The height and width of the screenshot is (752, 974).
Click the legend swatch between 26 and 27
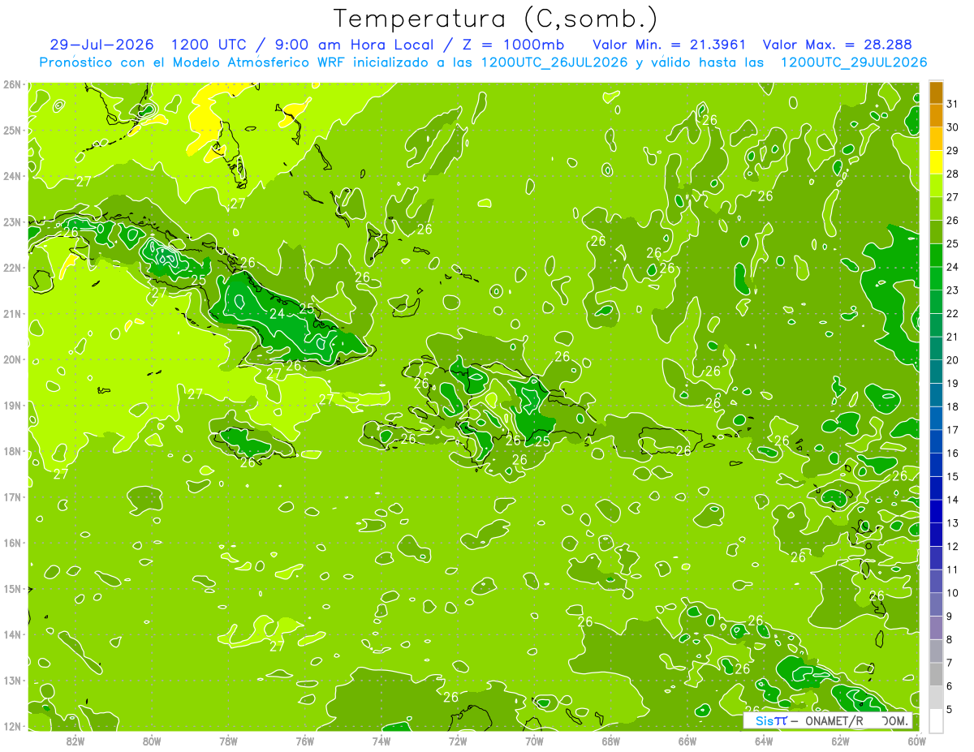coord(936,208)
